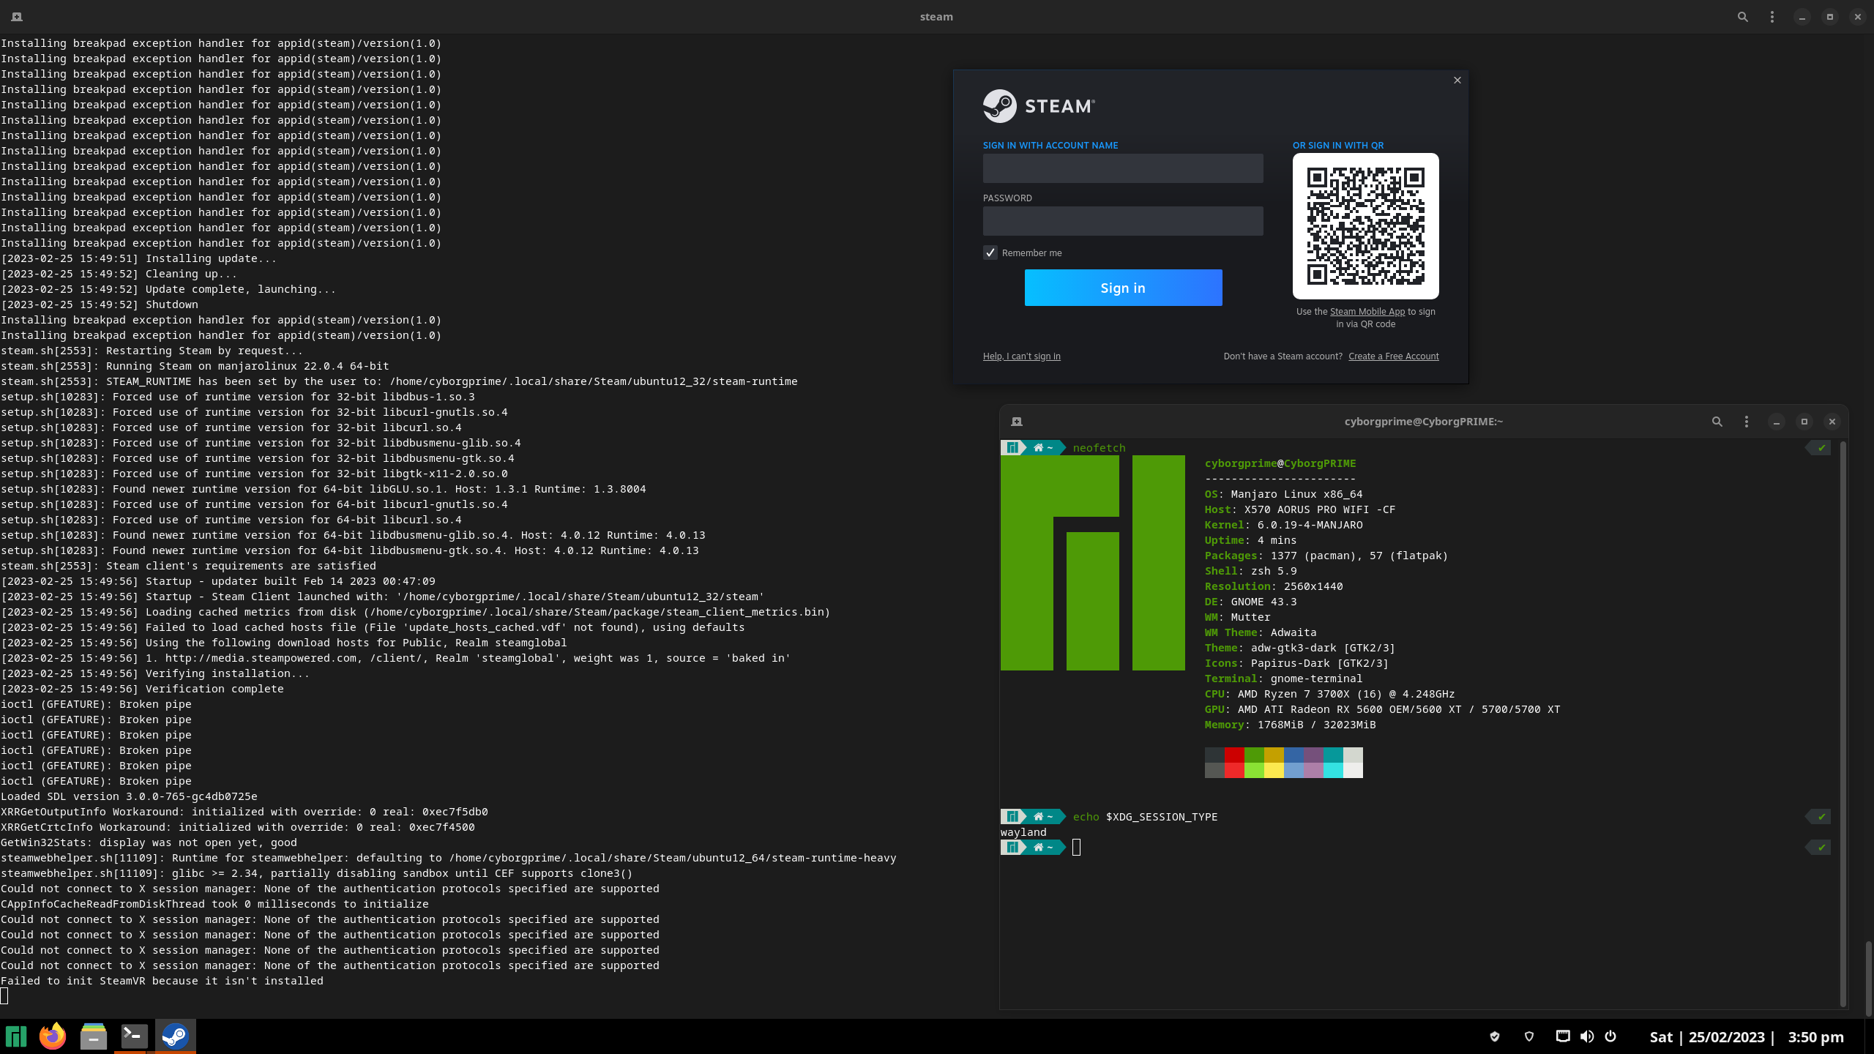Open the date and time calendar panel

pos(1747,1037)
